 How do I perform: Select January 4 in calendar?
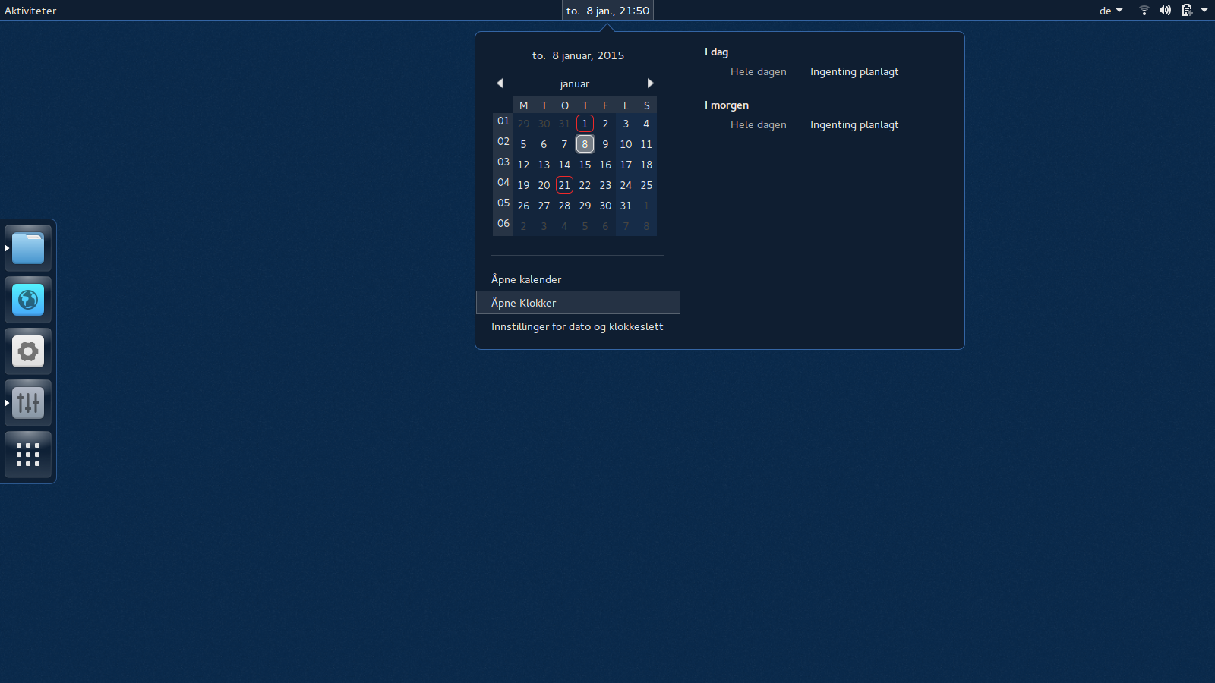click(x=646, y=124)
